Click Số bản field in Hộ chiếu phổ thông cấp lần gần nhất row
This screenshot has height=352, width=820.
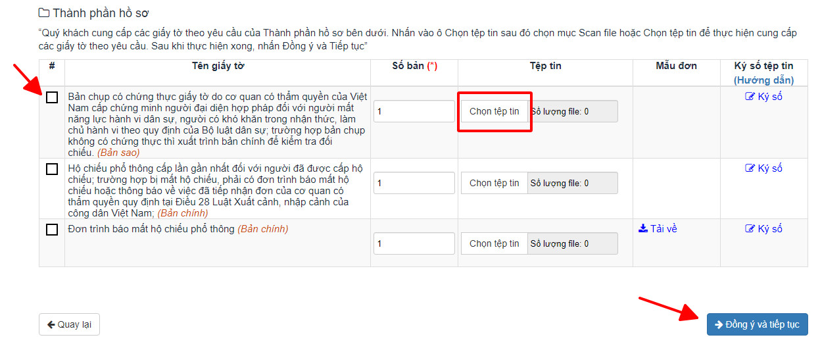414,183
